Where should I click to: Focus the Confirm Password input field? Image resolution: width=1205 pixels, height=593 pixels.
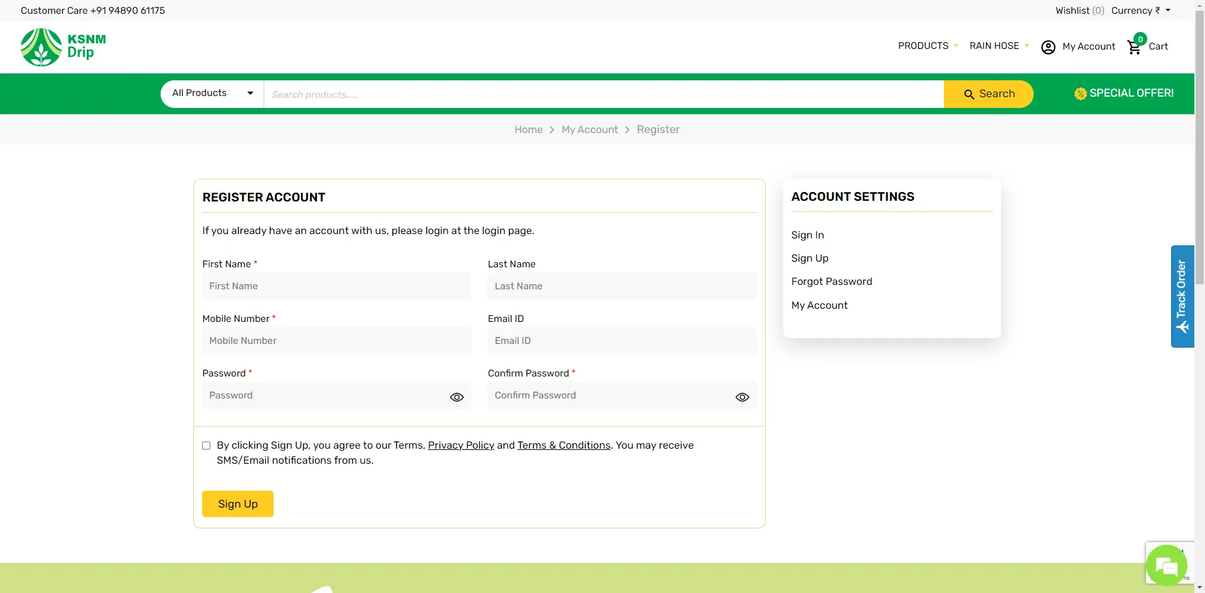click(622, 395)
